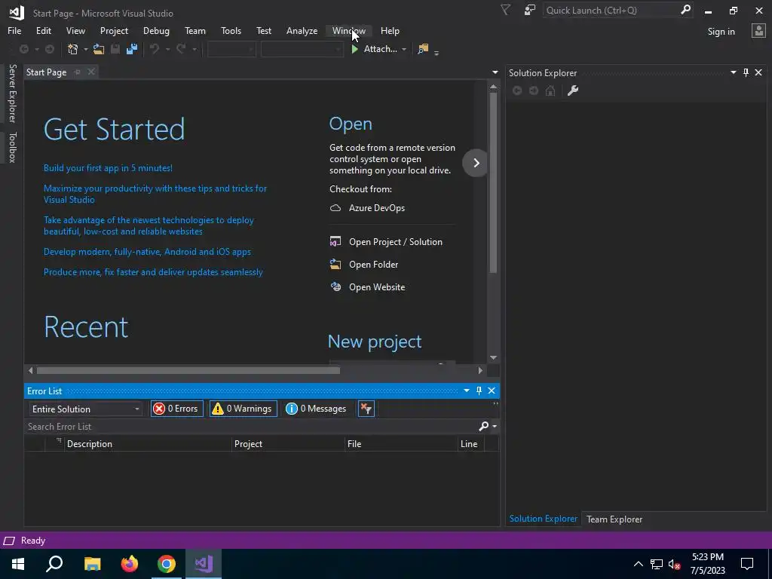Image resolution: width=772 pixels, height=579 pixels.
Task: Click the Find in Files toolbar icon
Action: (423, 49)
